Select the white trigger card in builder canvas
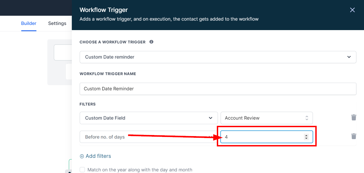Viewport: 364px width, 173px height. click(63, 52)
